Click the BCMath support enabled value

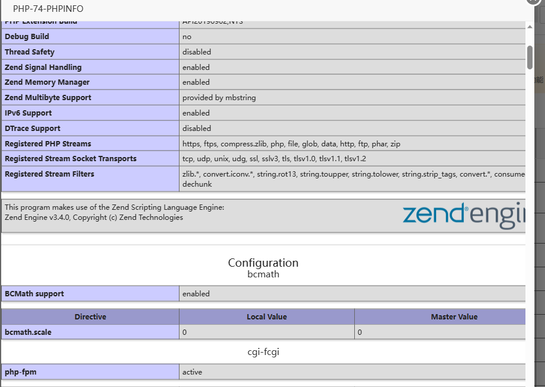[195, 294]
